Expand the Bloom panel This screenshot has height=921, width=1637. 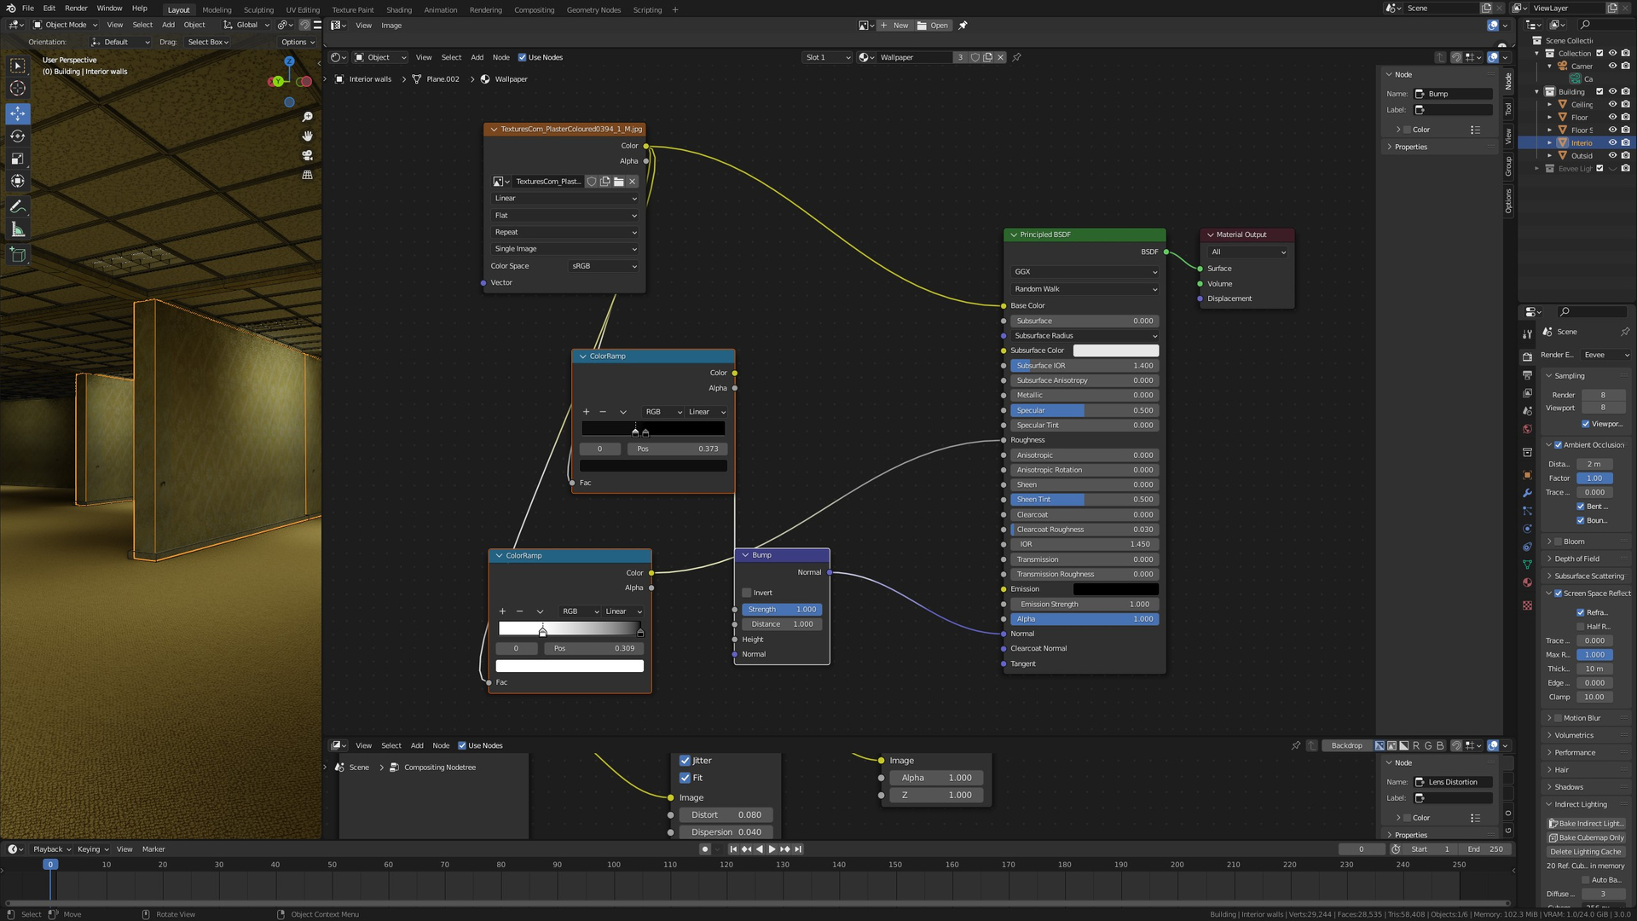point(1549,542)
